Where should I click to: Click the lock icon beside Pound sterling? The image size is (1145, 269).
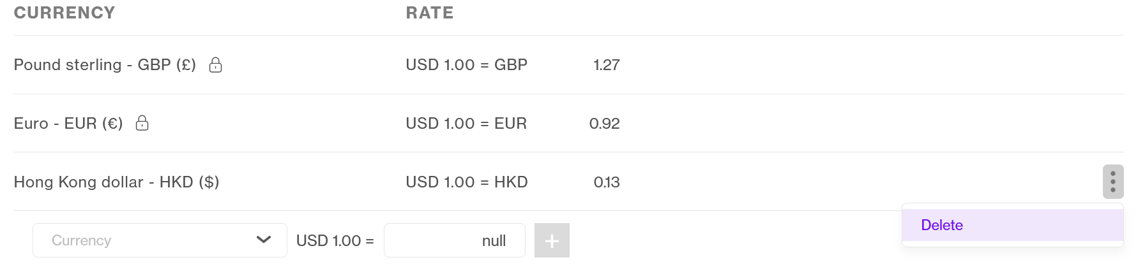pos(216,64)
